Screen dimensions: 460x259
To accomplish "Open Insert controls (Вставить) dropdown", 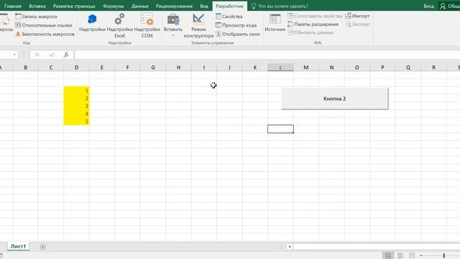I will click(x=173, y=26).
